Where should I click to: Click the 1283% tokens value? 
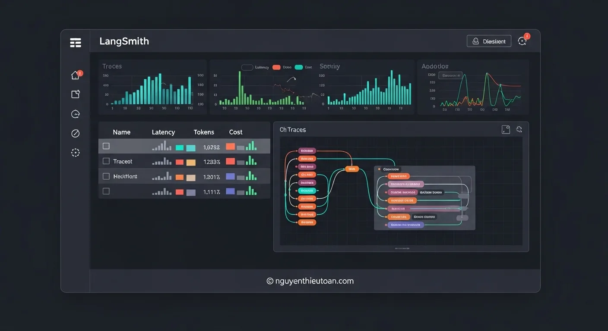(x=212, y=162)
